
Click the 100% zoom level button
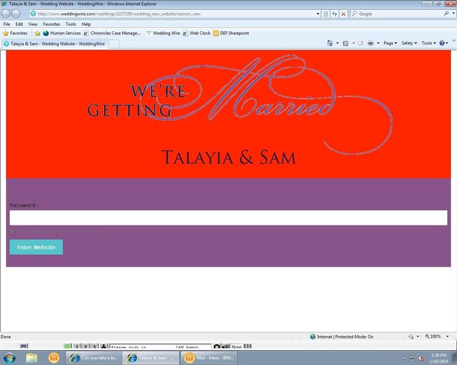coord(433,336)
